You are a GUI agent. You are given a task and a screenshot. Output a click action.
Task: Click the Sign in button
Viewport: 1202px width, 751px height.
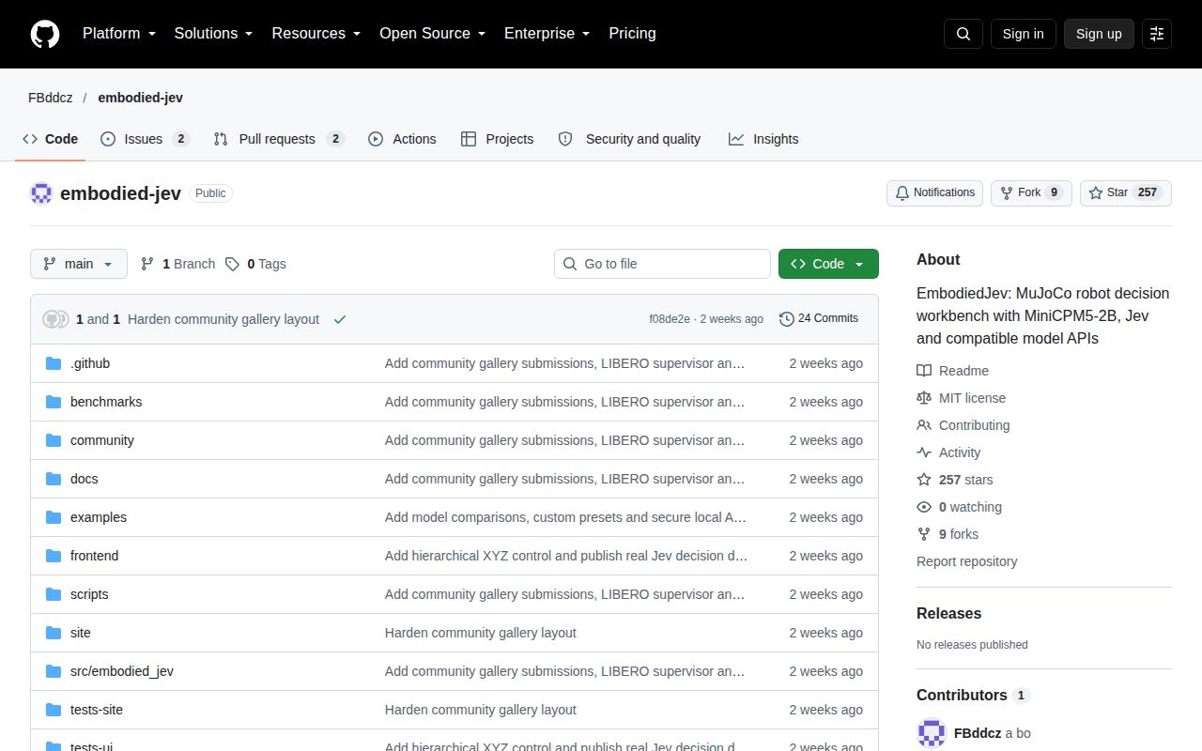[1023, 34]
